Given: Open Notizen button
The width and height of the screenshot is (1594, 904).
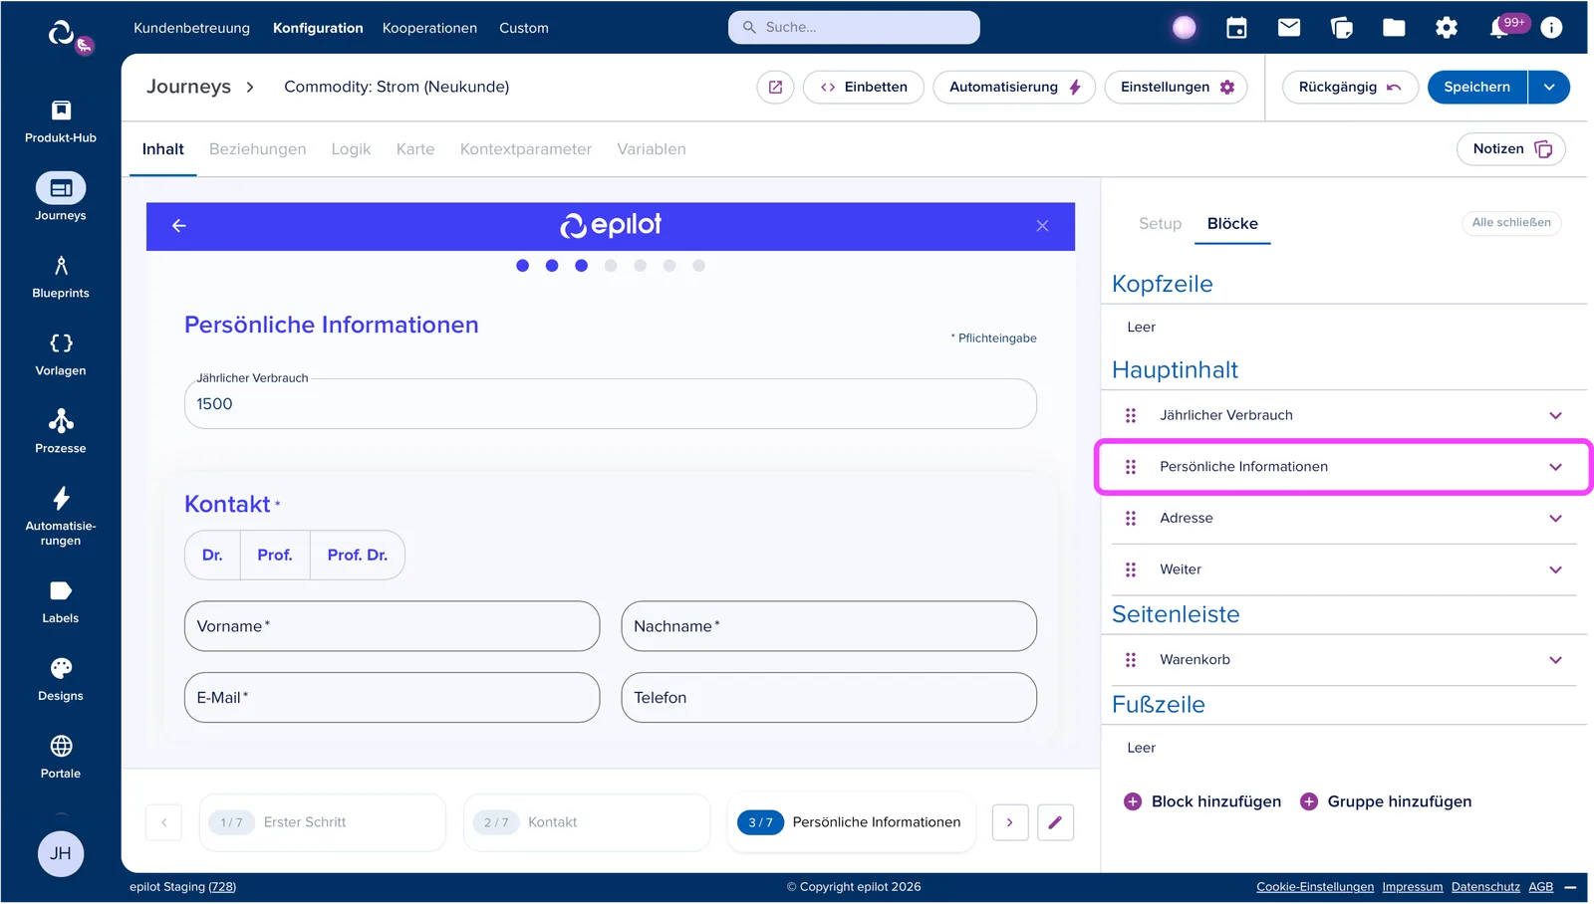Looking at the screenshot, I should pos(1511,149).
